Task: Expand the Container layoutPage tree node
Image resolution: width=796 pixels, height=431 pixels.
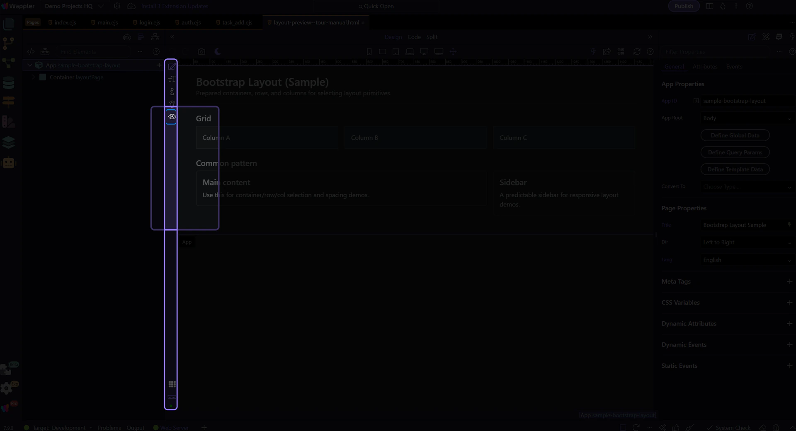Action: click(x=33, y=77)
